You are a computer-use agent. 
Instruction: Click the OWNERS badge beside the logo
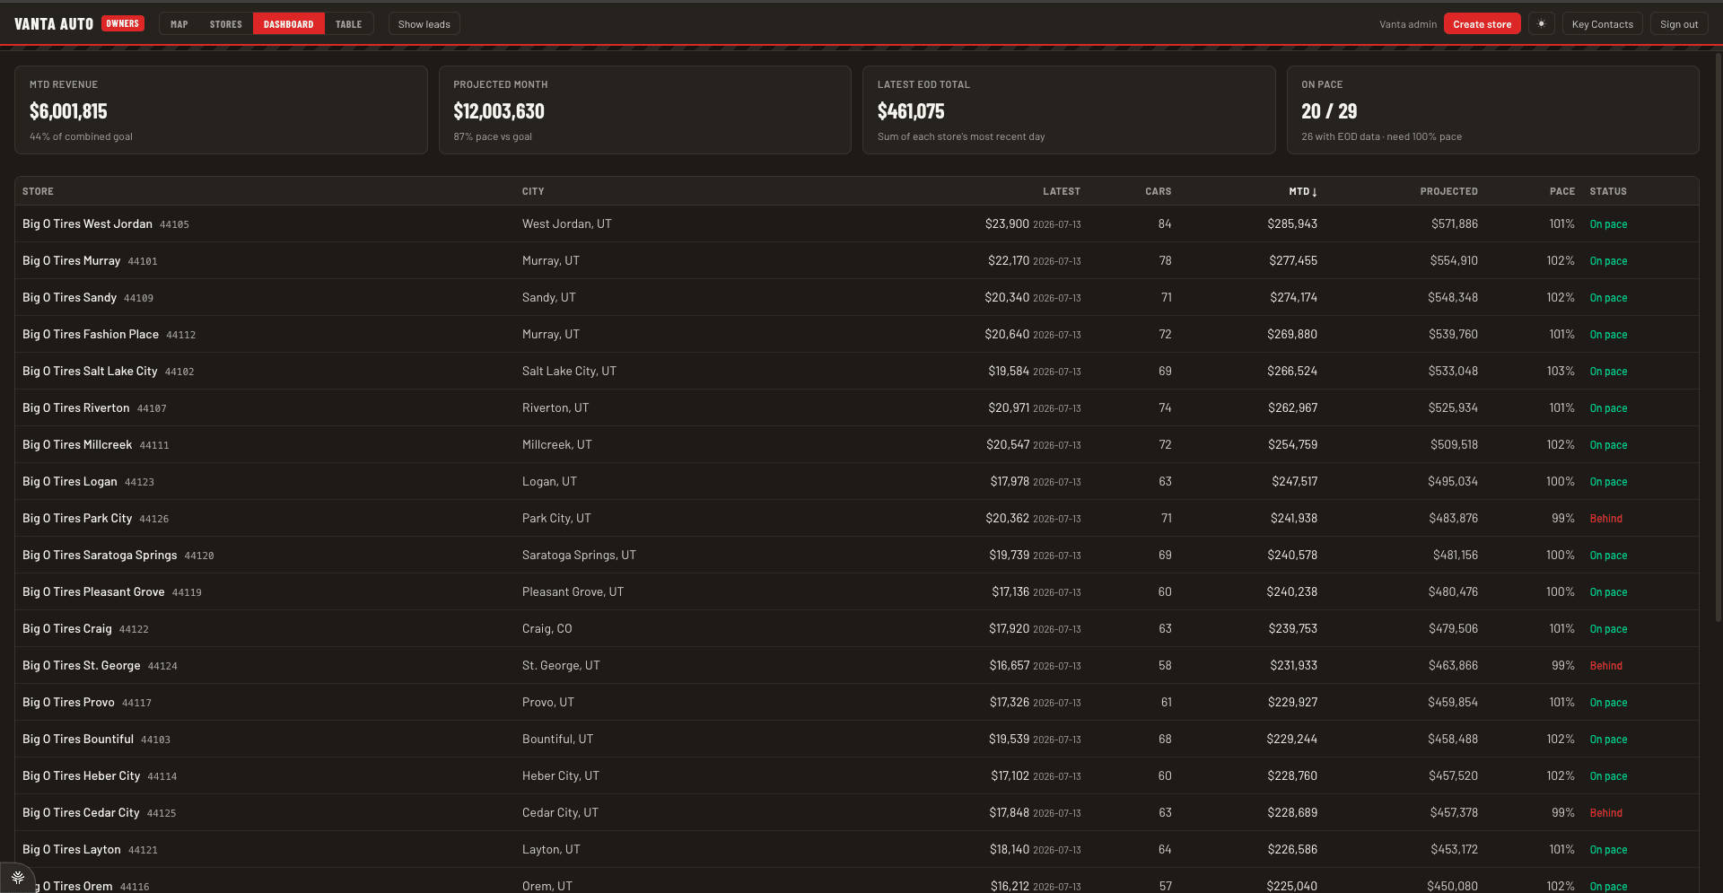pyautogui.click(x=123, y=23)
